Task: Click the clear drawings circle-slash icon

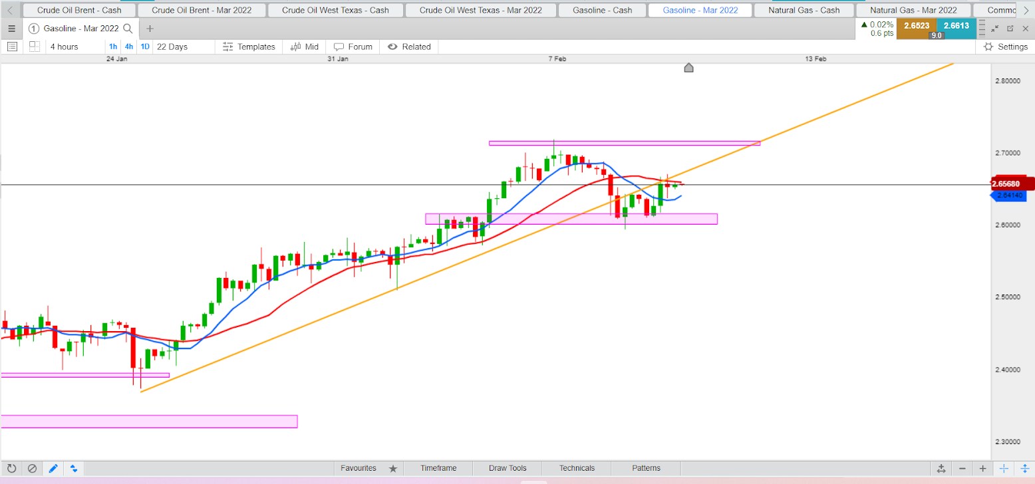Action: pos(31,468)
